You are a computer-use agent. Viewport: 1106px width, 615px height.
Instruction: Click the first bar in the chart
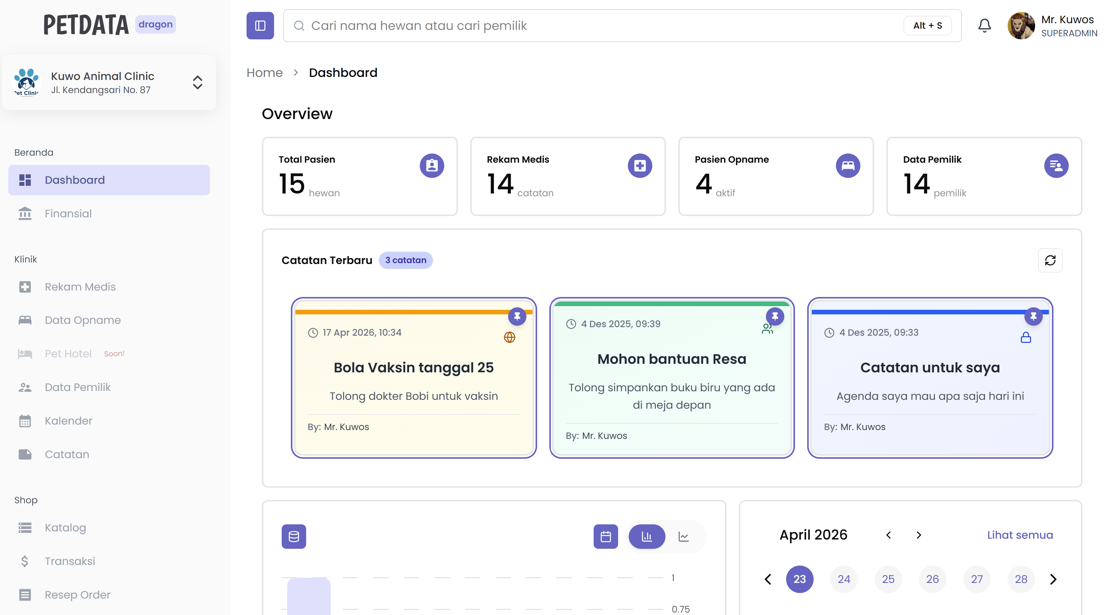pyautogui.click(x=309, y=596)
